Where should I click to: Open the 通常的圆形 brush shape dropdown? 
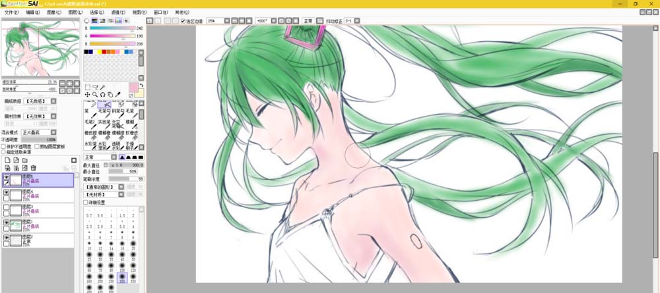pyautogui.click(x=121, y=187)
